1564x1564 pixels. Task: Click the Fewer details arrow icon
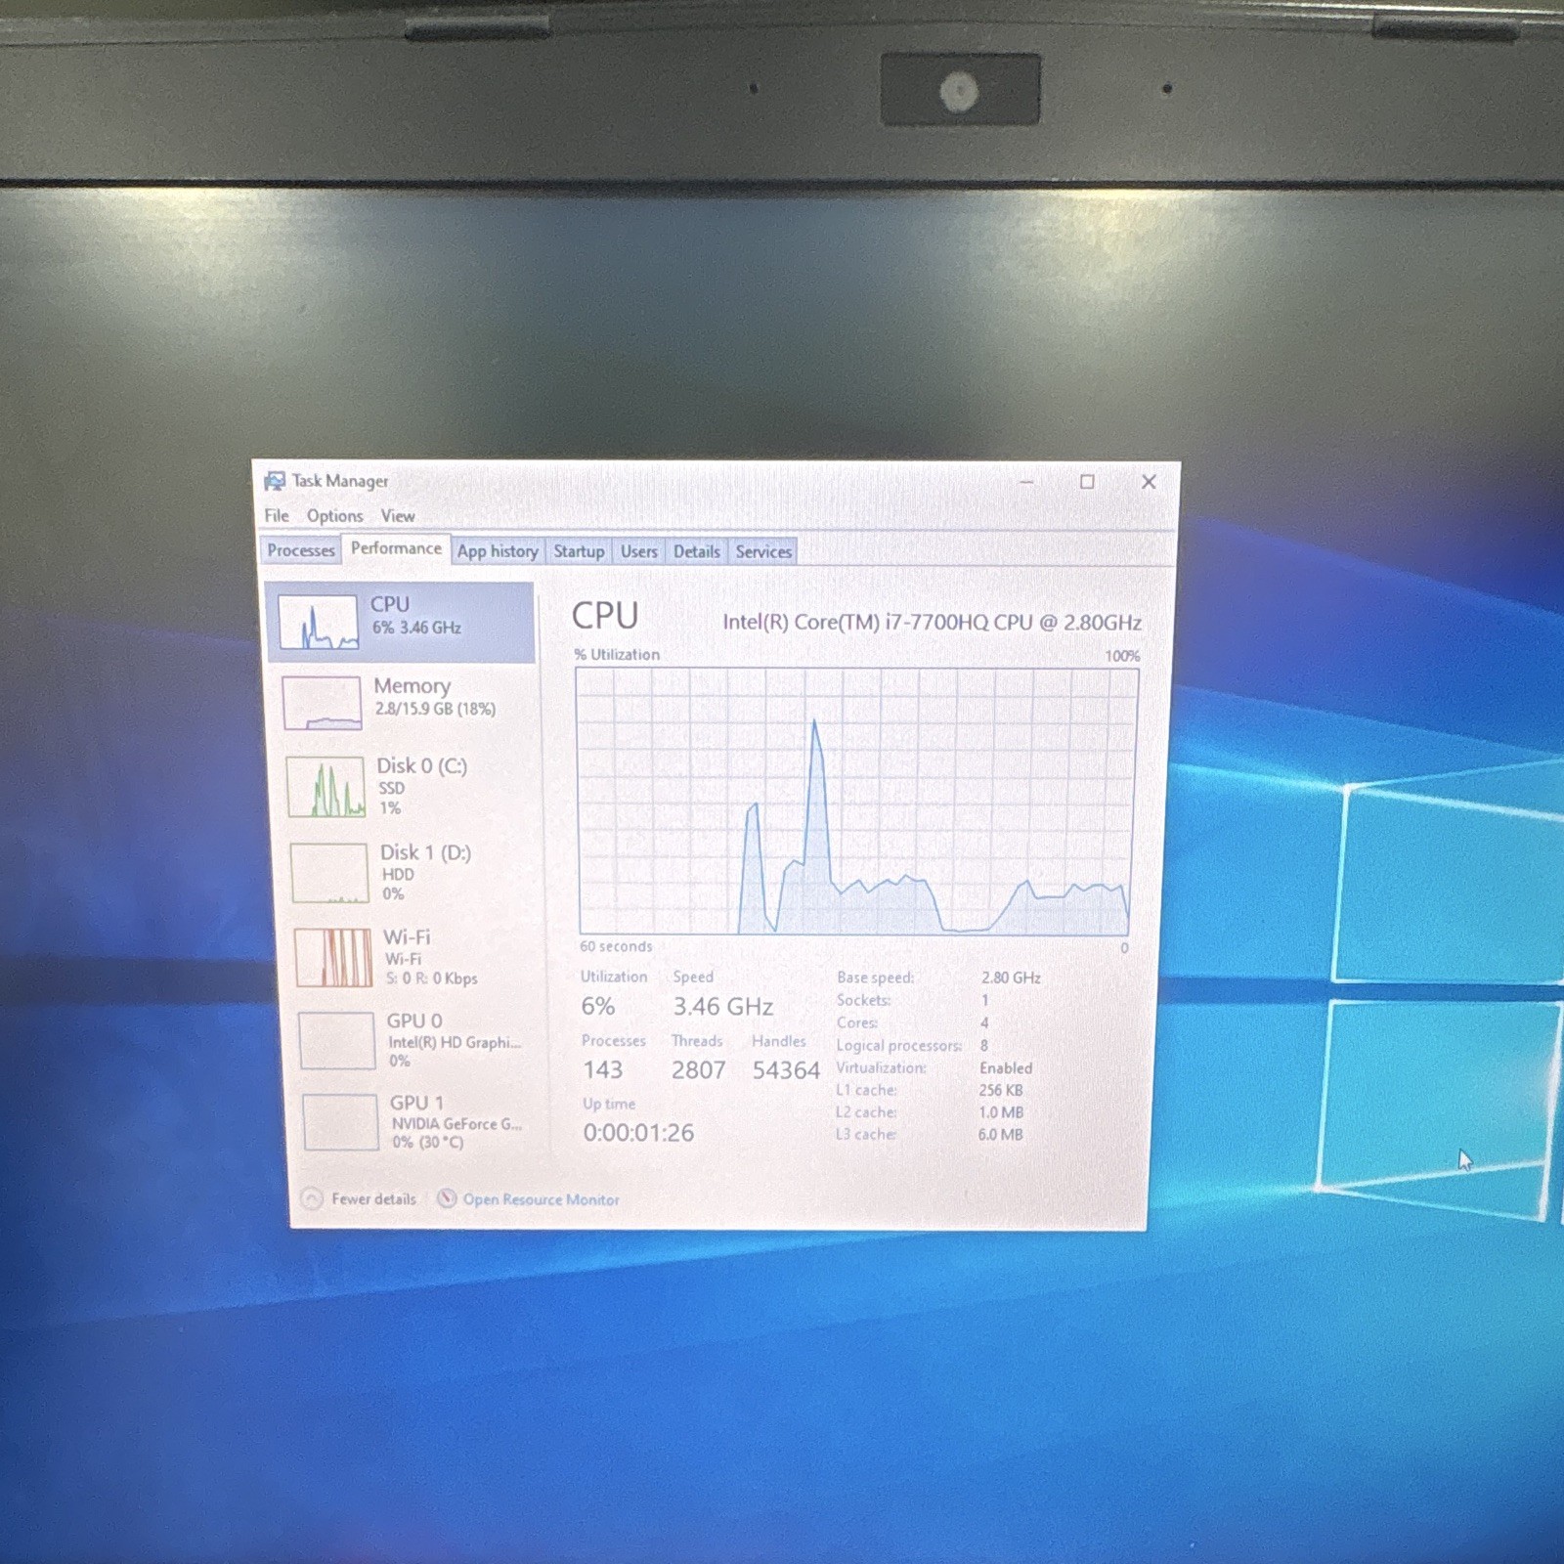pos(311,1198)
